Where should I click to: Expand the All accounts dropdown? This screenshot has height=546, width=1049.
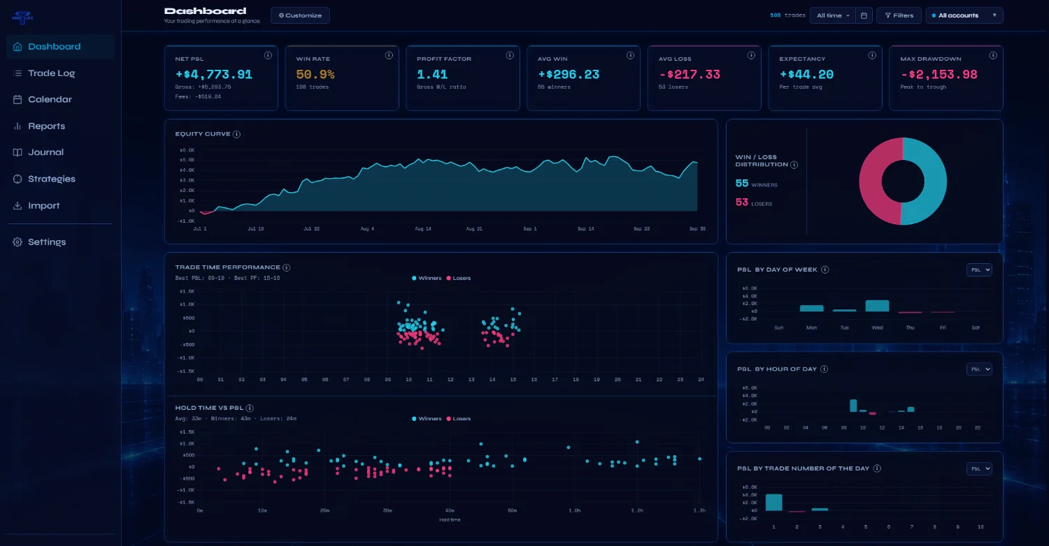click(964, 15)
